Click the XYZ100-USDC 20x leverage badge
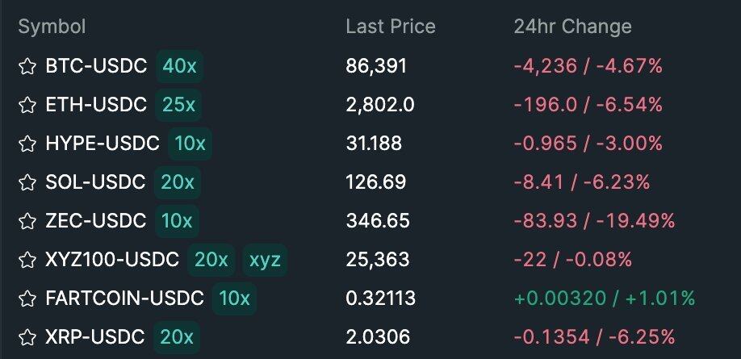The height and width of the screenshot is (359, 741). 211,260
